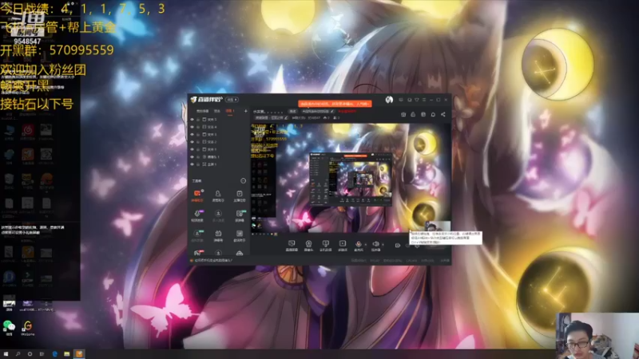Image resolution: width=639 pixels, height=359 pixels.
Task: Open Windows taskbar search
Action: (x=18, y=354)
